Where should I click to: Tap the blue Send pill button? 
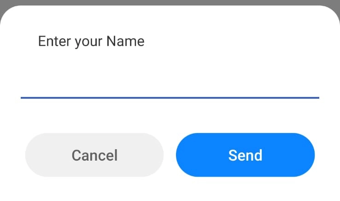(x=245, y=155)
